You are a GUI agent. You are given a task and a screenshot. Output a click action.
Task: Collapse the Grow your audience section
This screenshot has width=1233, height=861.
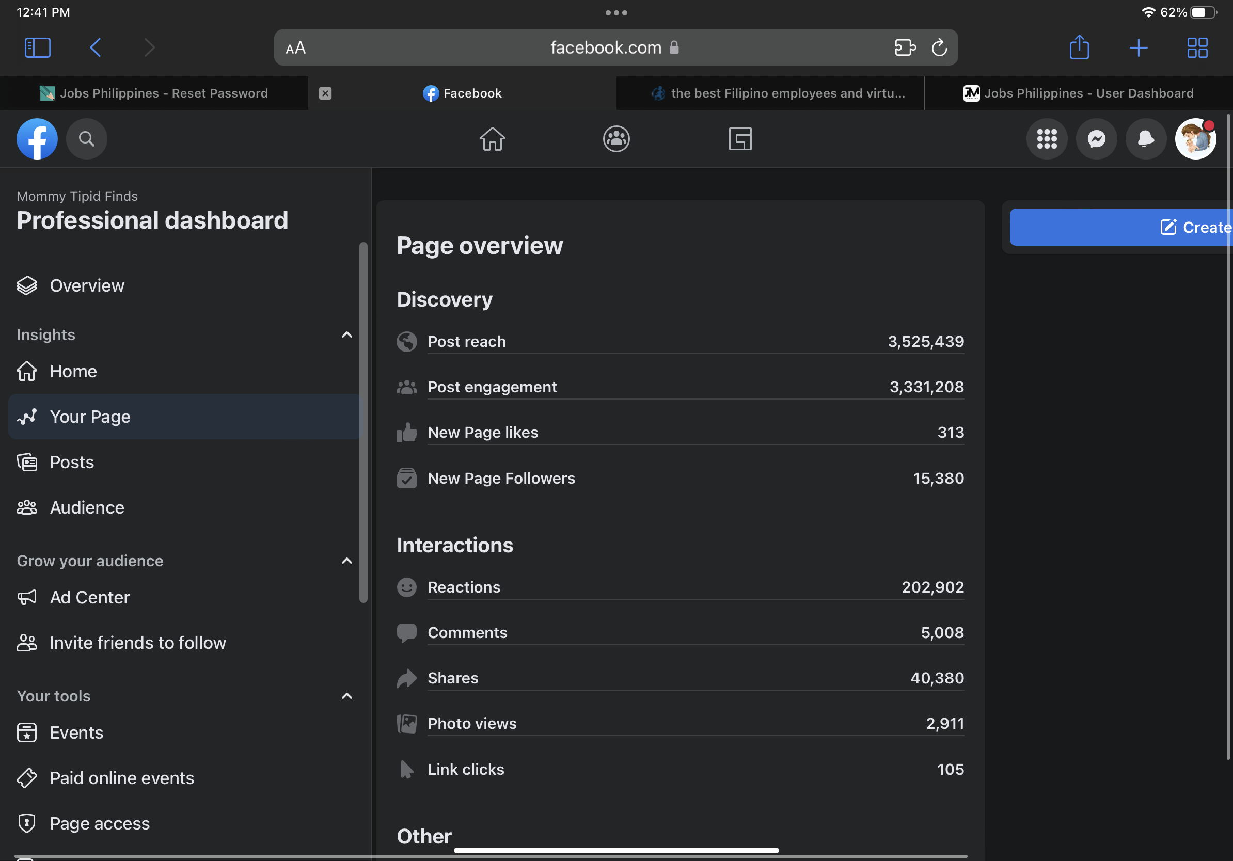(x=346, y=561)
